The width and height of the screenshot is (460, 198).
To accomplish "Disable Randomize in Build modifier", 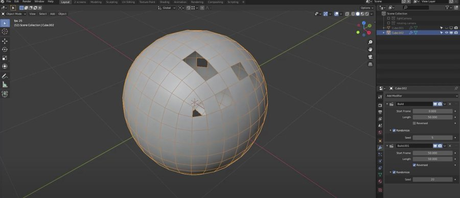I will tap(394, 130).
